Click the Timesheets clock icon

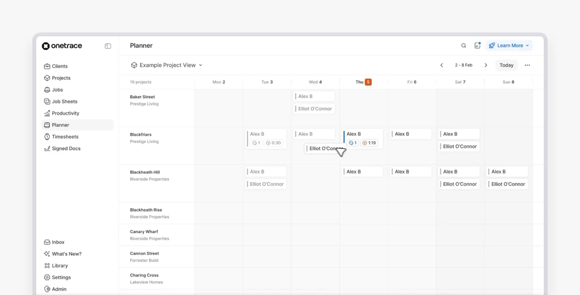tap(47, 136)
